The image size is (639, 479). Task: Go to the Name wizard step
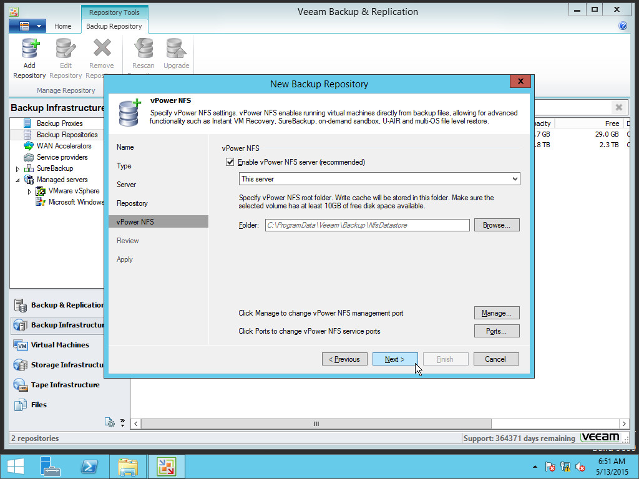(x=125, y=147)
